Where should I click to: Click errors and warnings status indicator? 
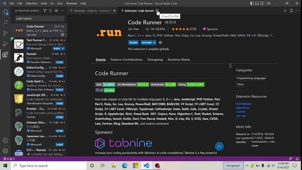(9, 159)
